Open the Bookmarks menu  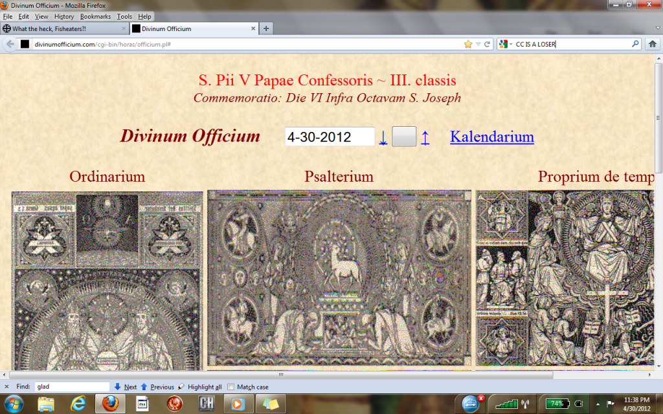(x=95, y=16)
